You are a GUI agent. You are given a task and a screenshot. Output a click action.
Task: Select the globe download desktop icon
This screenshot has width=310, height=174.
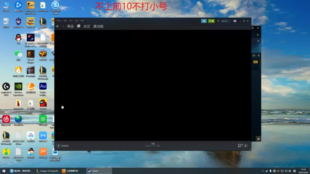tap(18, 121)
